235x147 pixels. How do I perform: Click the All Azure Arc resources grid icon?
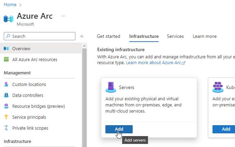point(6,59)
